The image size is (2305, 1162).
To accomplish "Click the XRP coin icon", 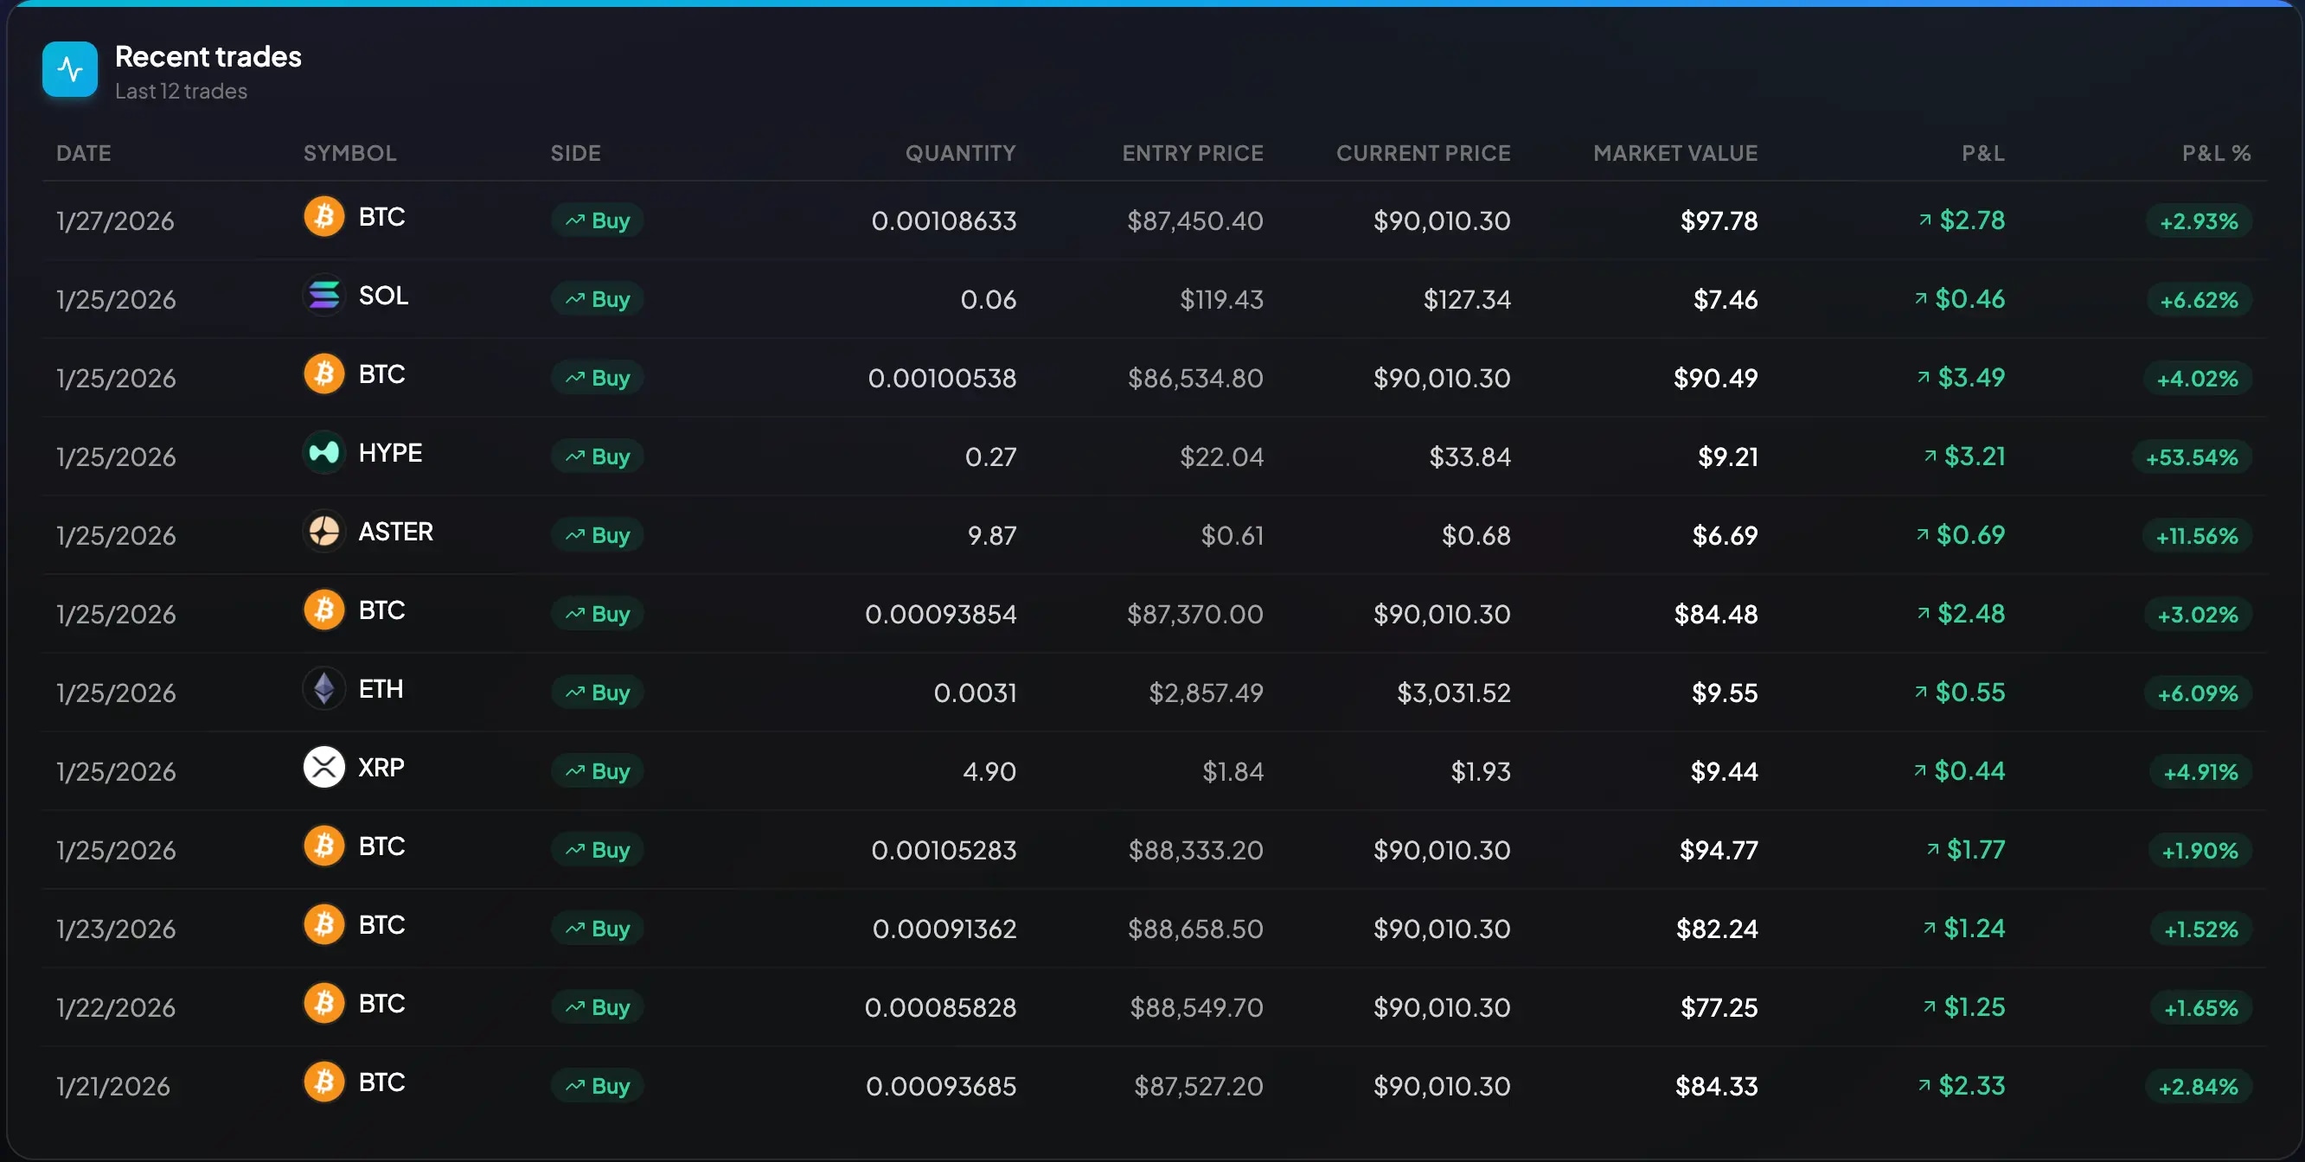I will click(x=324, y=768).
